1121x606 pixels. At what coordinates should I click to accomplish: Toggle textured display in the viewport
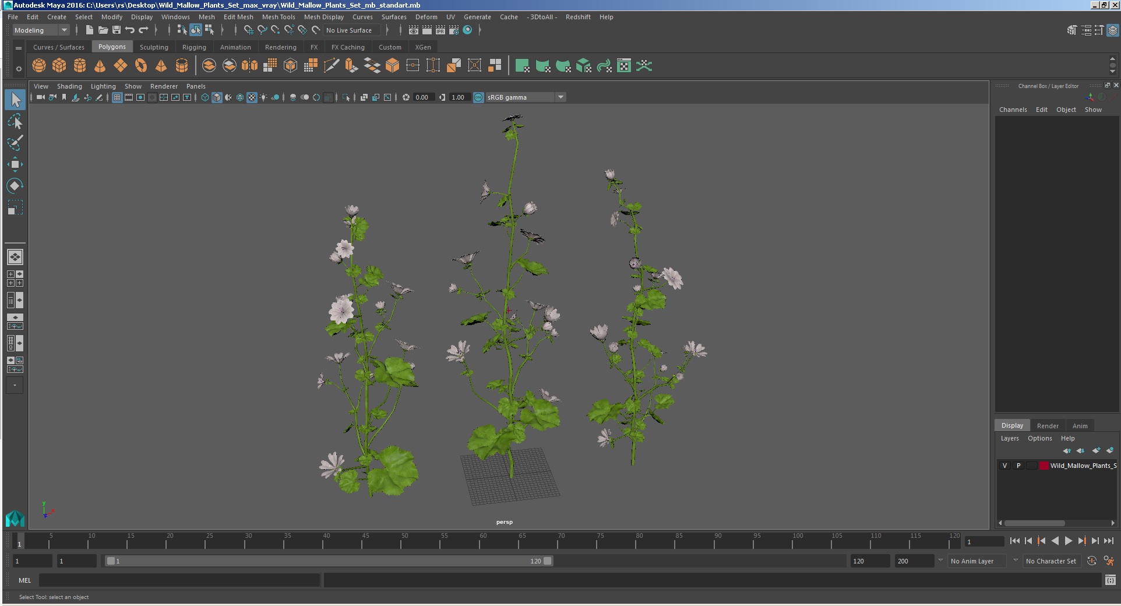[252, 97]
